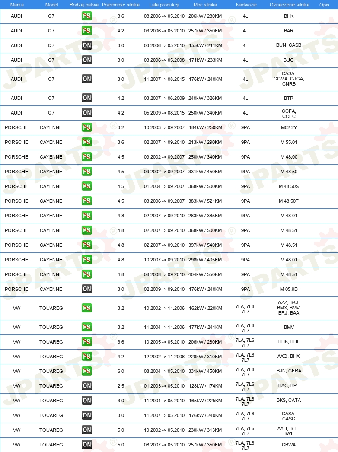
Task: Click ON diesel icon in Touareg CBWA row
Action: 86,445
